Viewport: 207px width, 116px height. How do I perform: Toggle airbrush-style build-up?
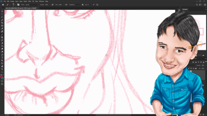66,5
